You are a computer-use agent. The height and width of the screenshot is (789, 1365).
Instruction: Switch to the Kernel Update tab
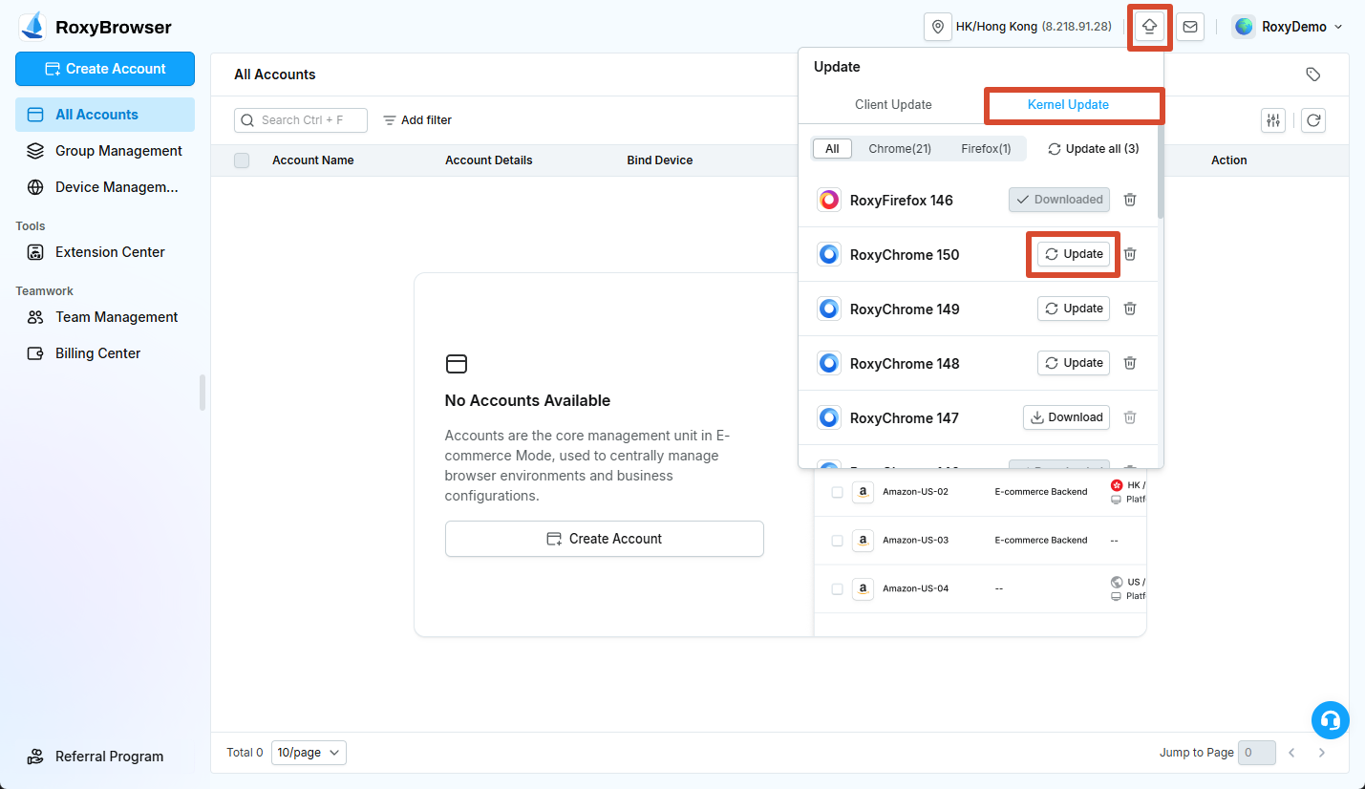pos(1068,104)
